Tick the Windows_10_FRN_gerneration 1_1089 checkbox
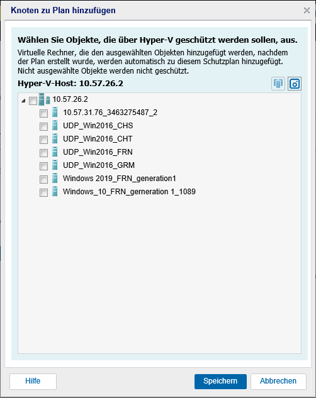This screenshot has width=316, height=398. (43, 192)
